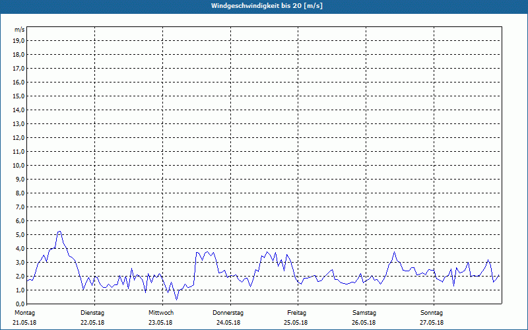Click the date 25.05.18
This screenshot has height=330, width=528.
296,323
